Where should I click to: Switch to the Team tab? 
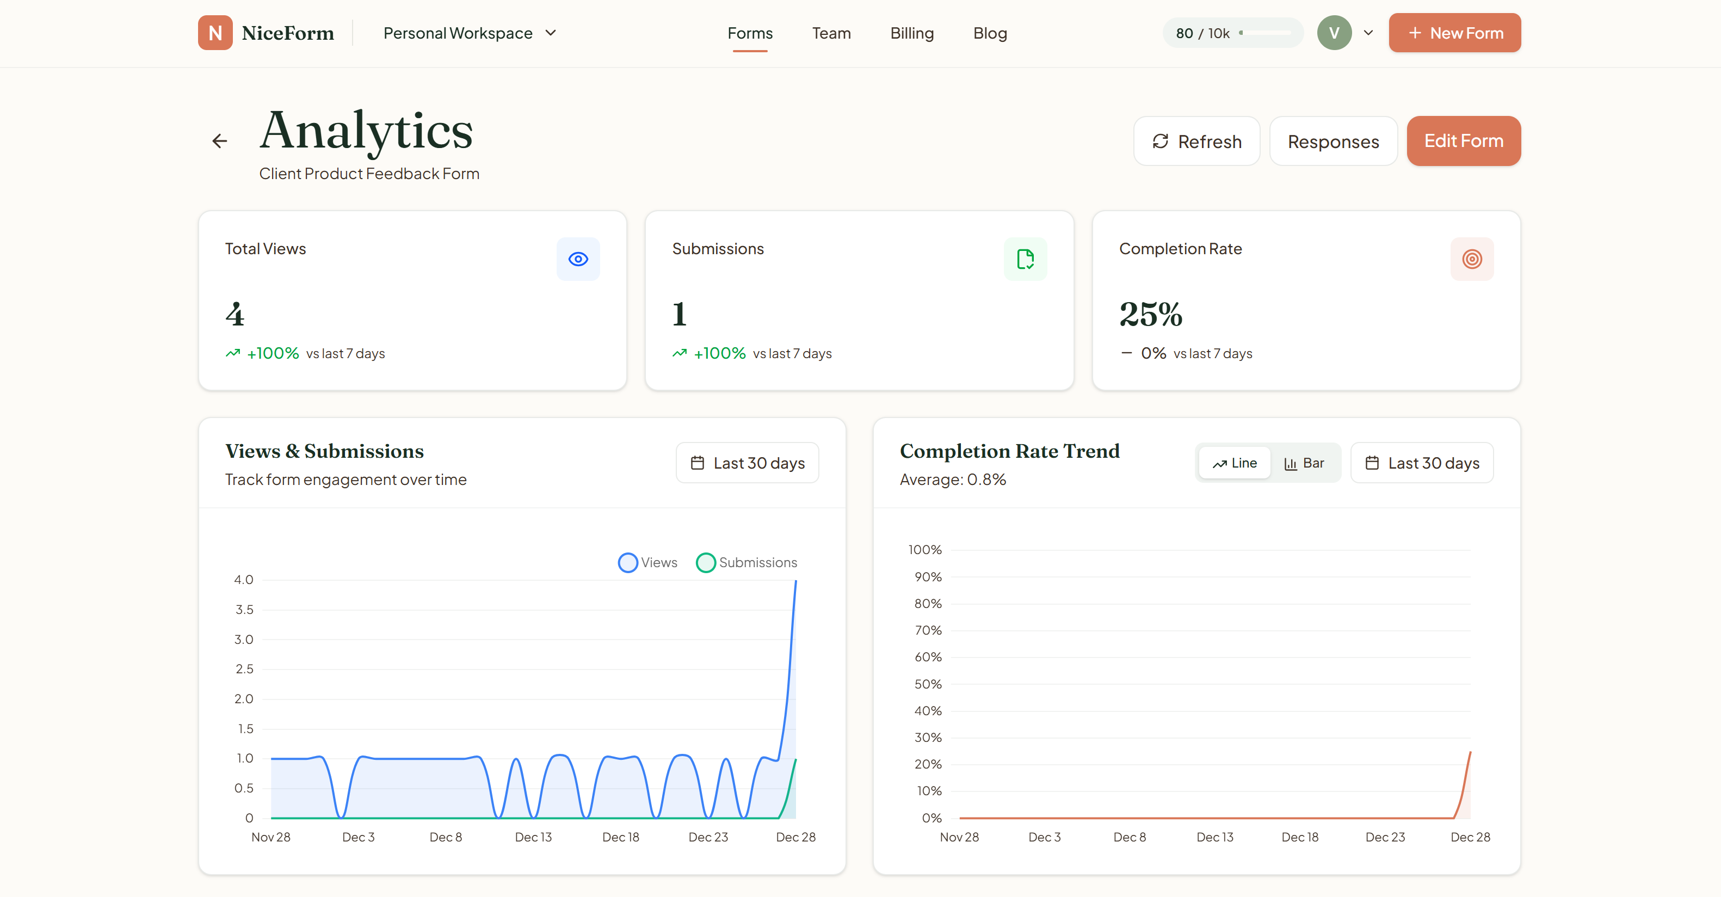pyautogui.click(x=831, y=33)
